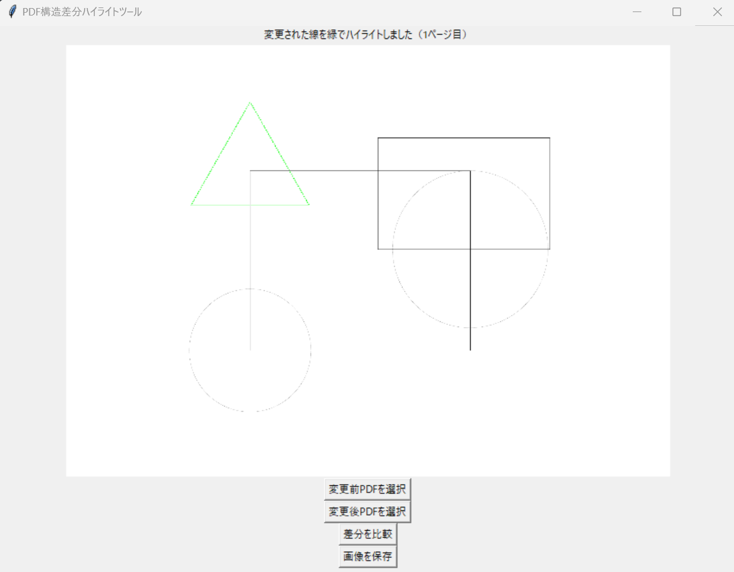Click the center of the small lower-left circle

[x=250, y=350]
